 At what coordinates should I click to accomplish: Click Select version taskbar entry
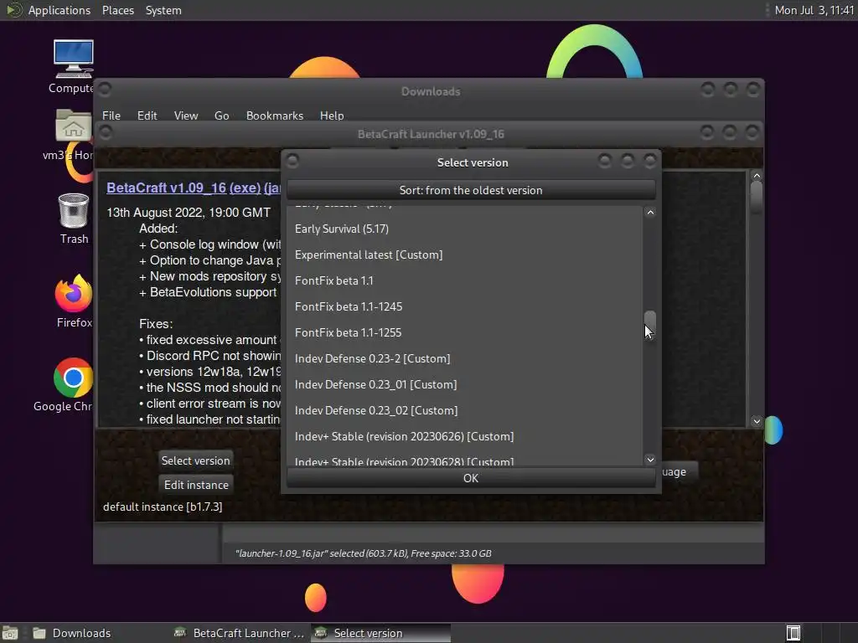coord(381,633)
